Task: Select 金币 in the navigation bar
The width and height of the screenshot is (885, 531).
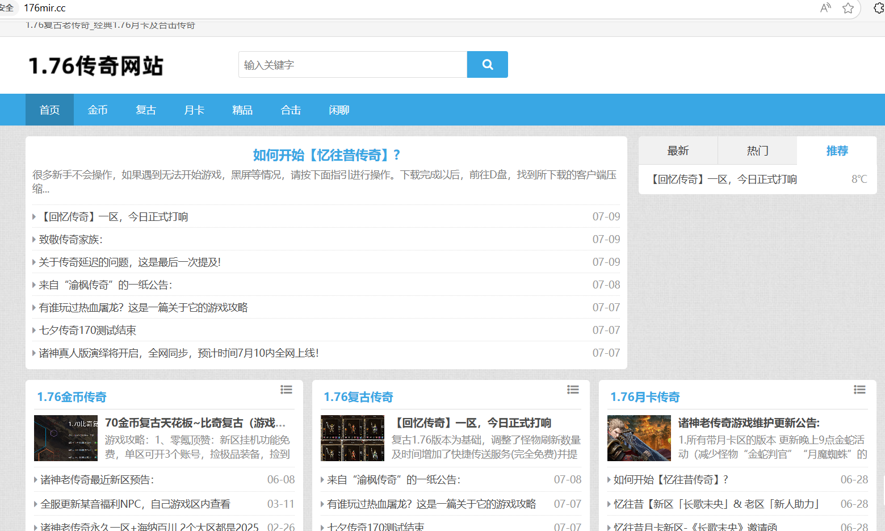Action: pos(98,110)
